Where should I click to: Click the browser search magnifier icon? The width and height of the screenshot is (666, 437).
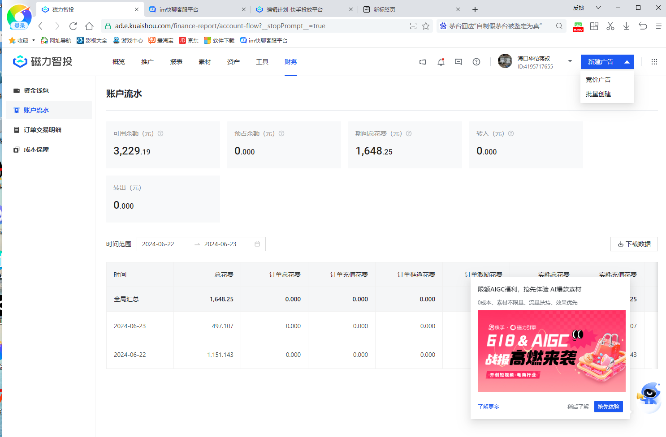tap(559, 26)
